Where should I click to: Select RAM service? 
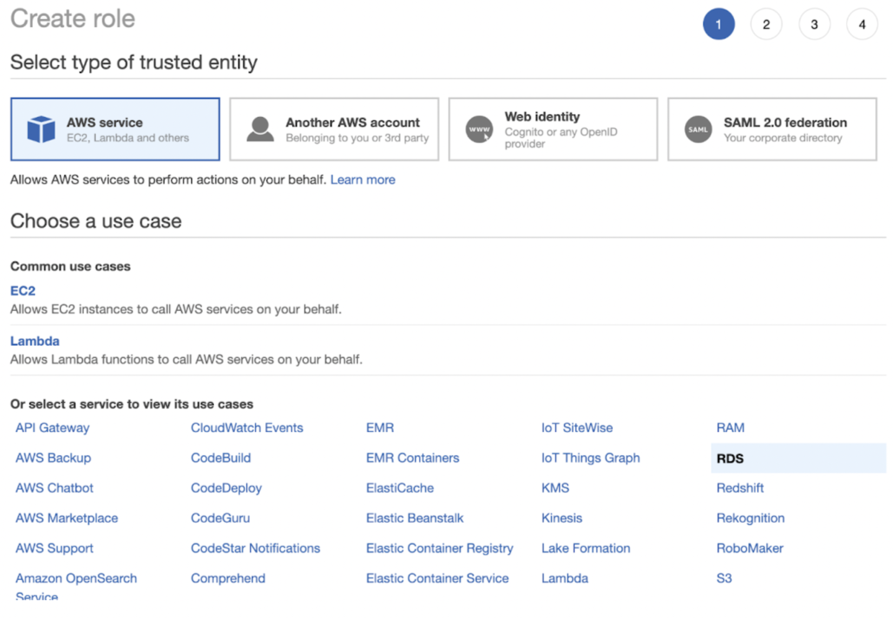(730, 428)
